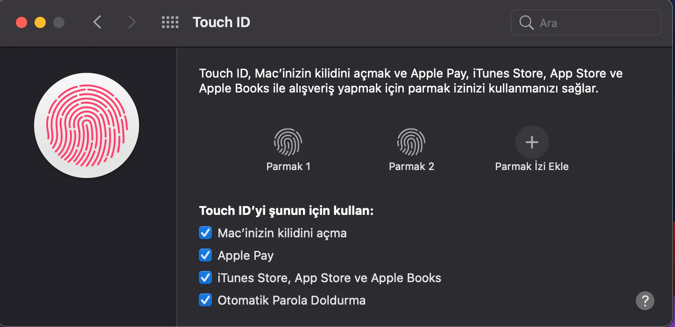Click the forward chevron arrow

pos(132,22)
